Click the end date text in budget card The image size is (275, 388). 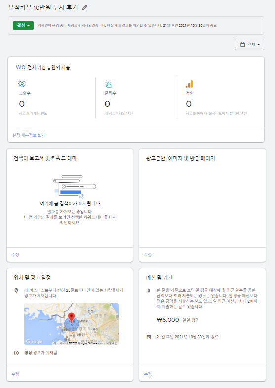188,337
